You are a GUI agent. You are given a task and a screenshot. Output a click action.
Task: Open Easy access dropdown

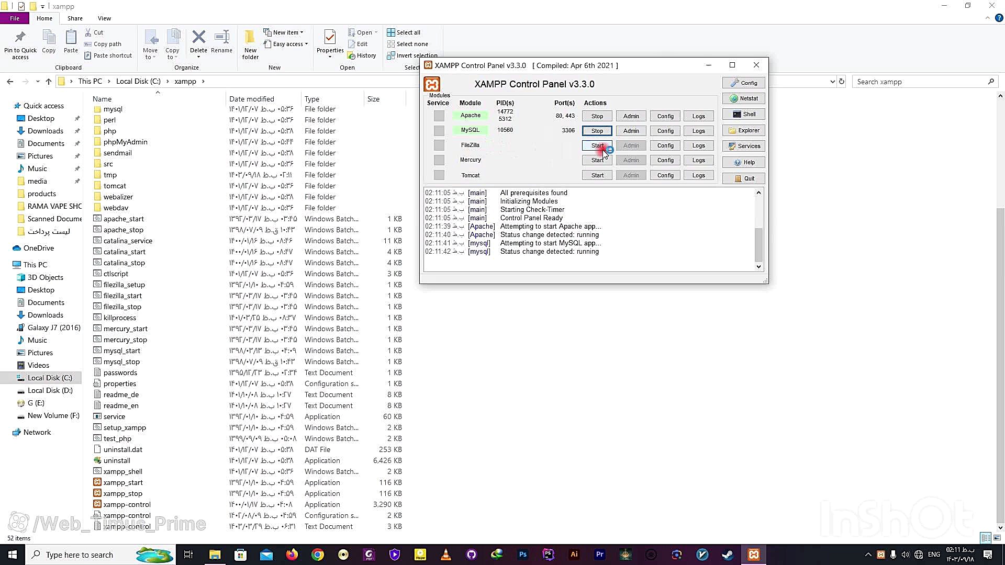coord(285,44)
